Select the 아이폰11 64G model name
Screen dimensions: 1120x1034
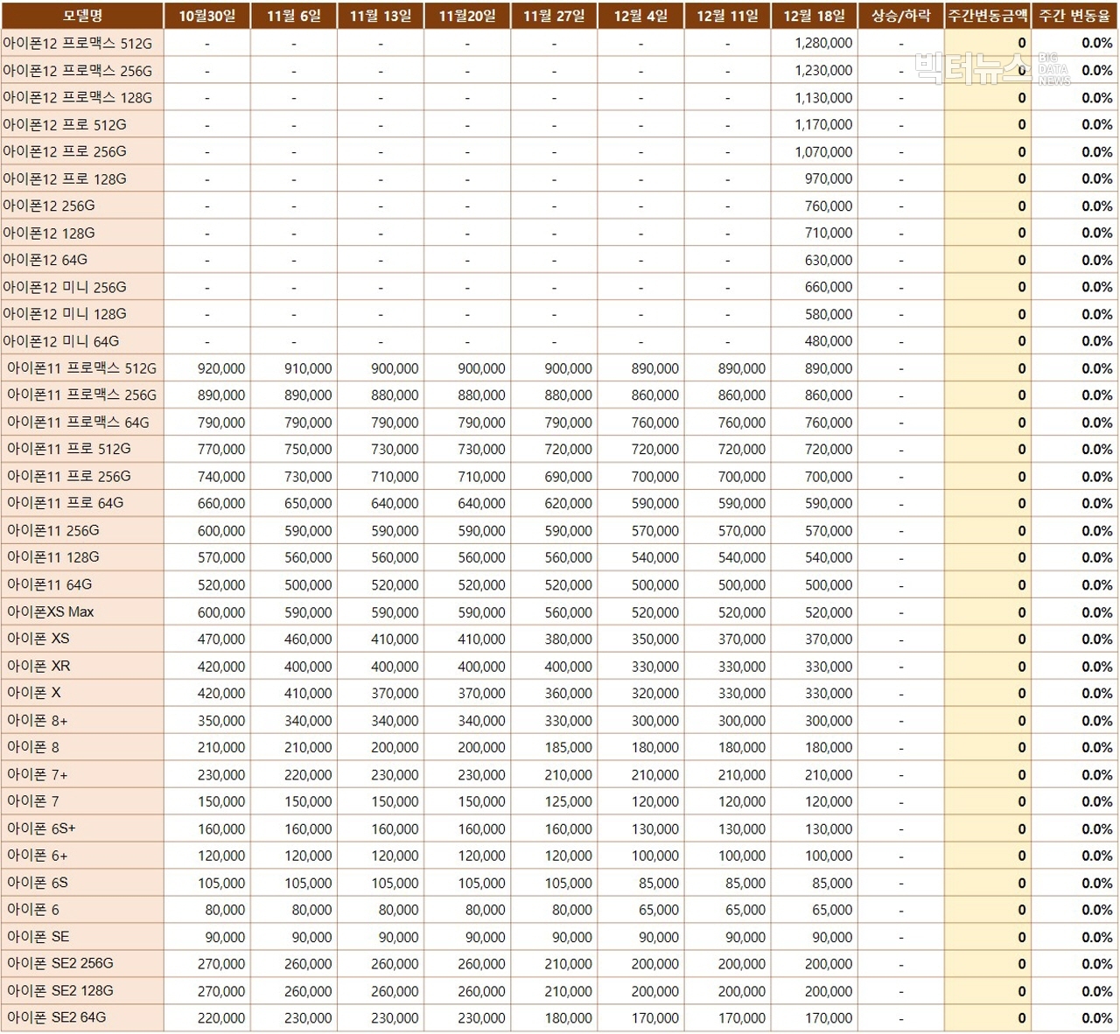pyautogui.click(x=50, y=584)
